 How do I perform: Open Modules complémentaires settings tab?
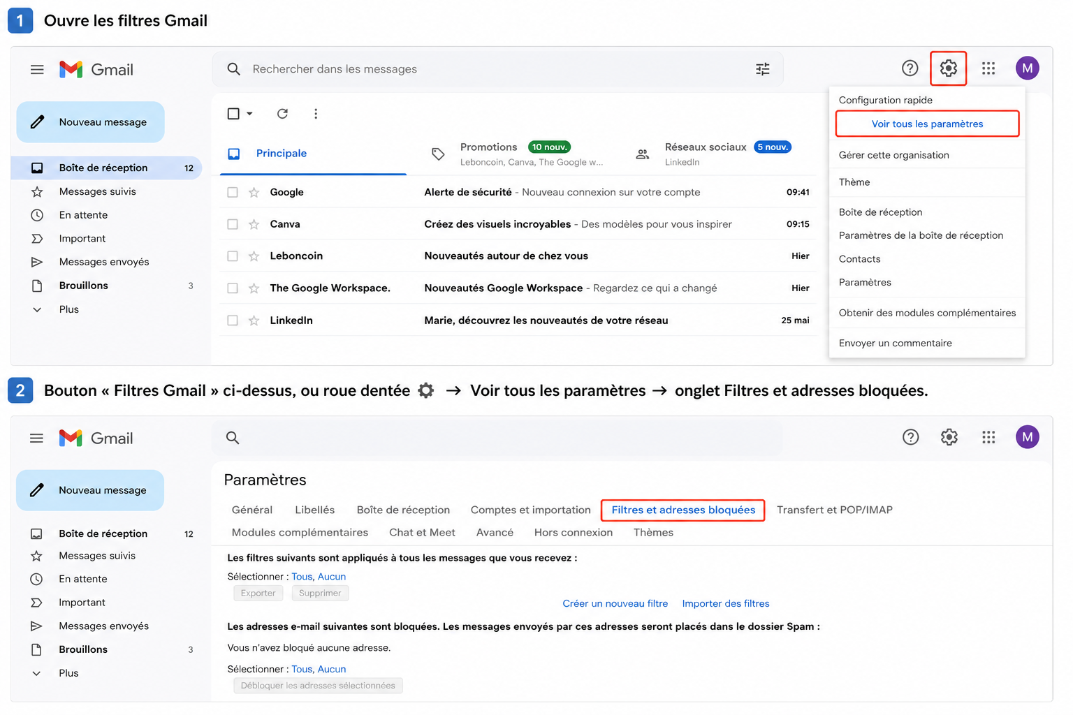coord(300,532)
